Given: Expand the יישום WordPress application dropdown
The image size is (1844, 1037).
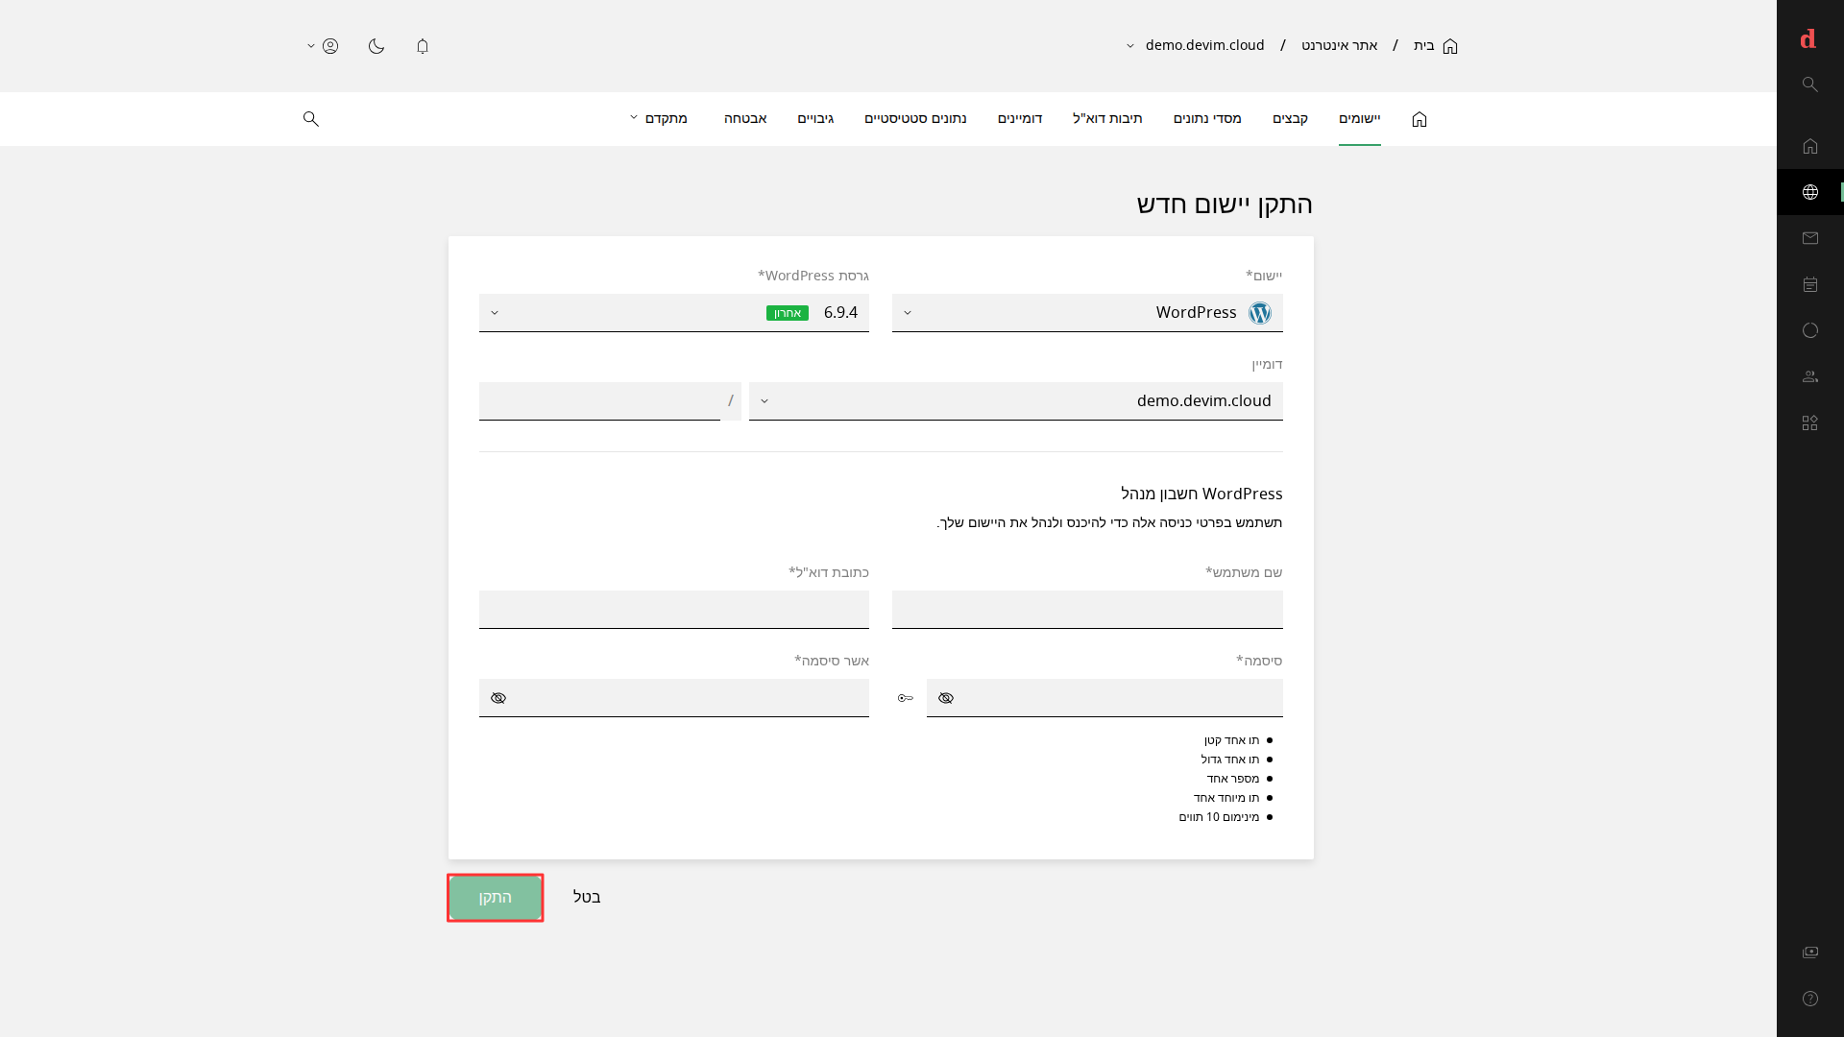Looking at the screenshot, I should click(x=1087, y=313).
